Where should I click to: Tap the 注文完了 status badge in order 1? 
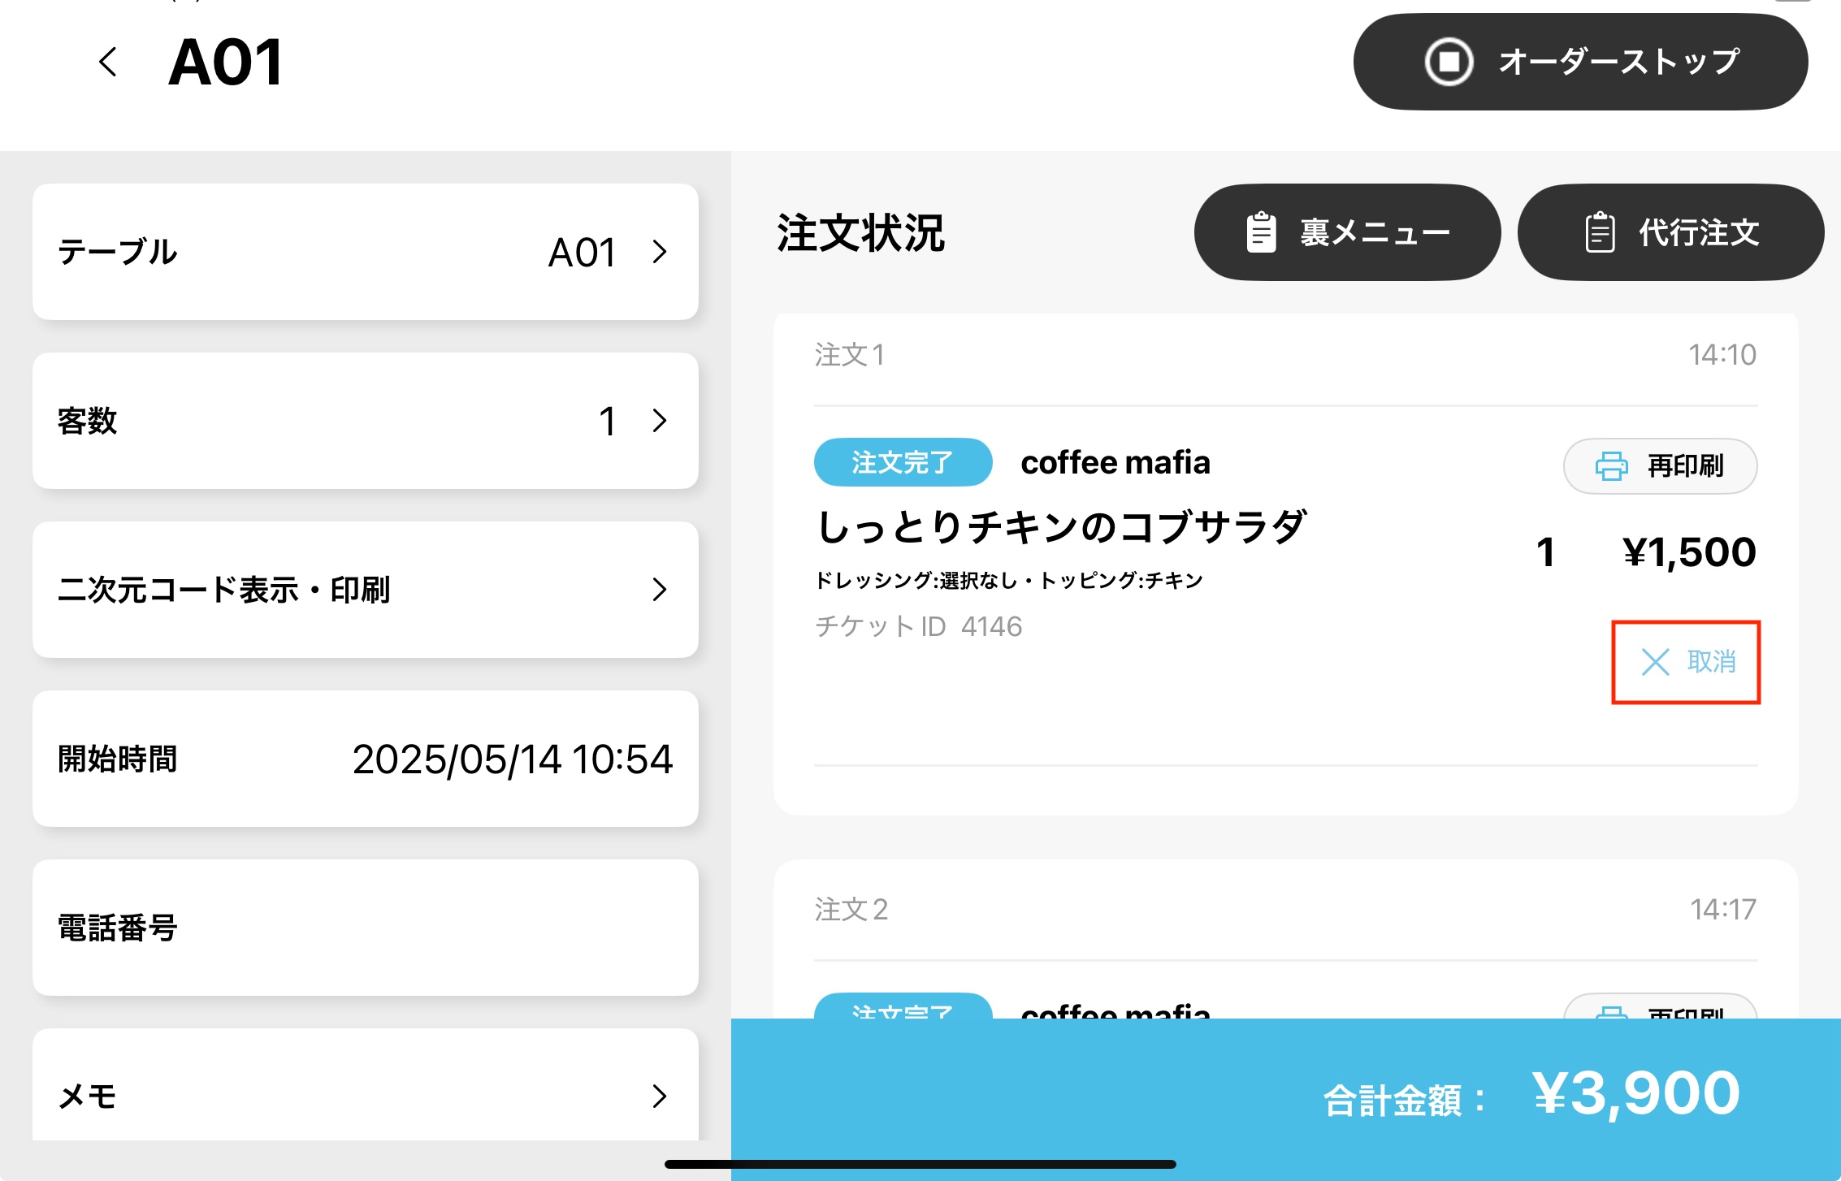point(903,462)
